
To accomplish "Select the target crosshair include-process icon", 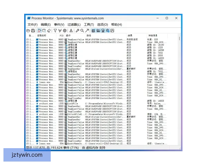I will click(x=65, y=31).
